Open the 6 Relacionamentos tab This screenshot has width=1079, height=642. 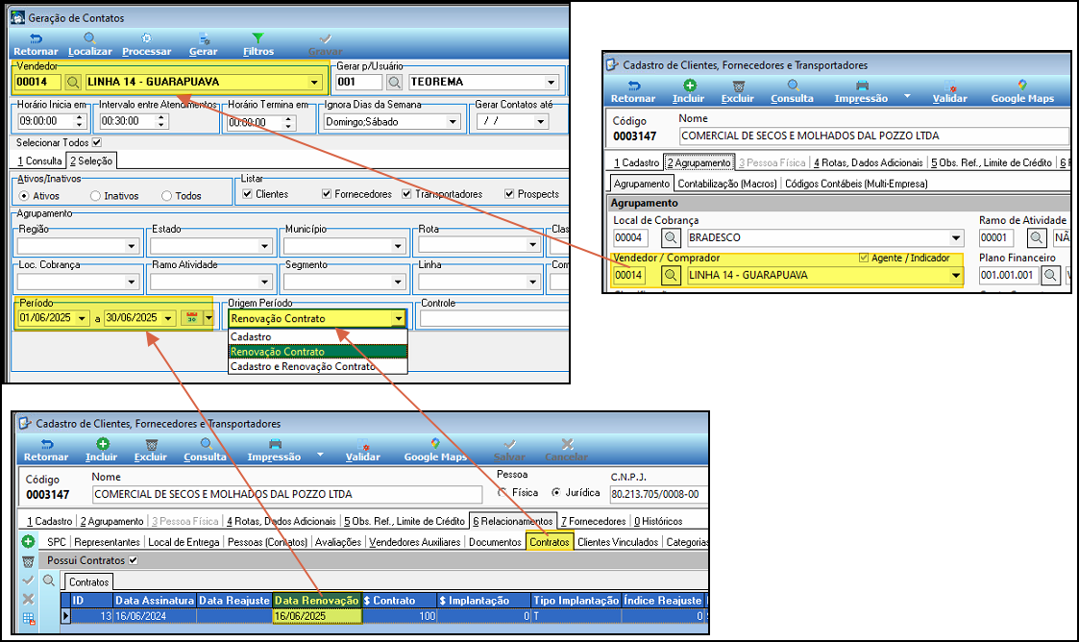pos(513,521)
